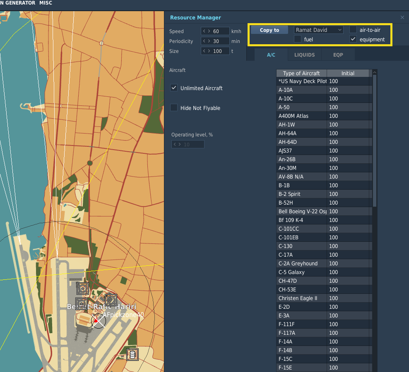
Task: Switch to the A/C tab
Action: coord(271,55)
